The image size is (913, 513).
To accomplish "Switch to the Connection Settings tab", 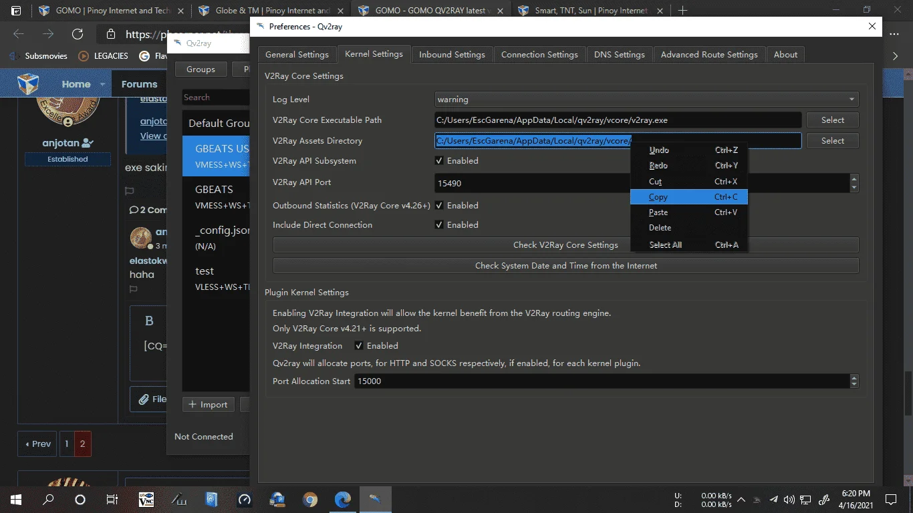I will (539, 55).
